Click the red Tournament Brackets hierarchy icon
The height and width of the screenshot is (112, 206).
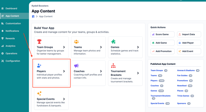click(113, 65)
